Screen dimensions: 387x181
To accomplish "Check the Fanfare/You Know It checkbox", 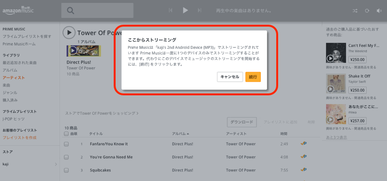I will point(66,144).
